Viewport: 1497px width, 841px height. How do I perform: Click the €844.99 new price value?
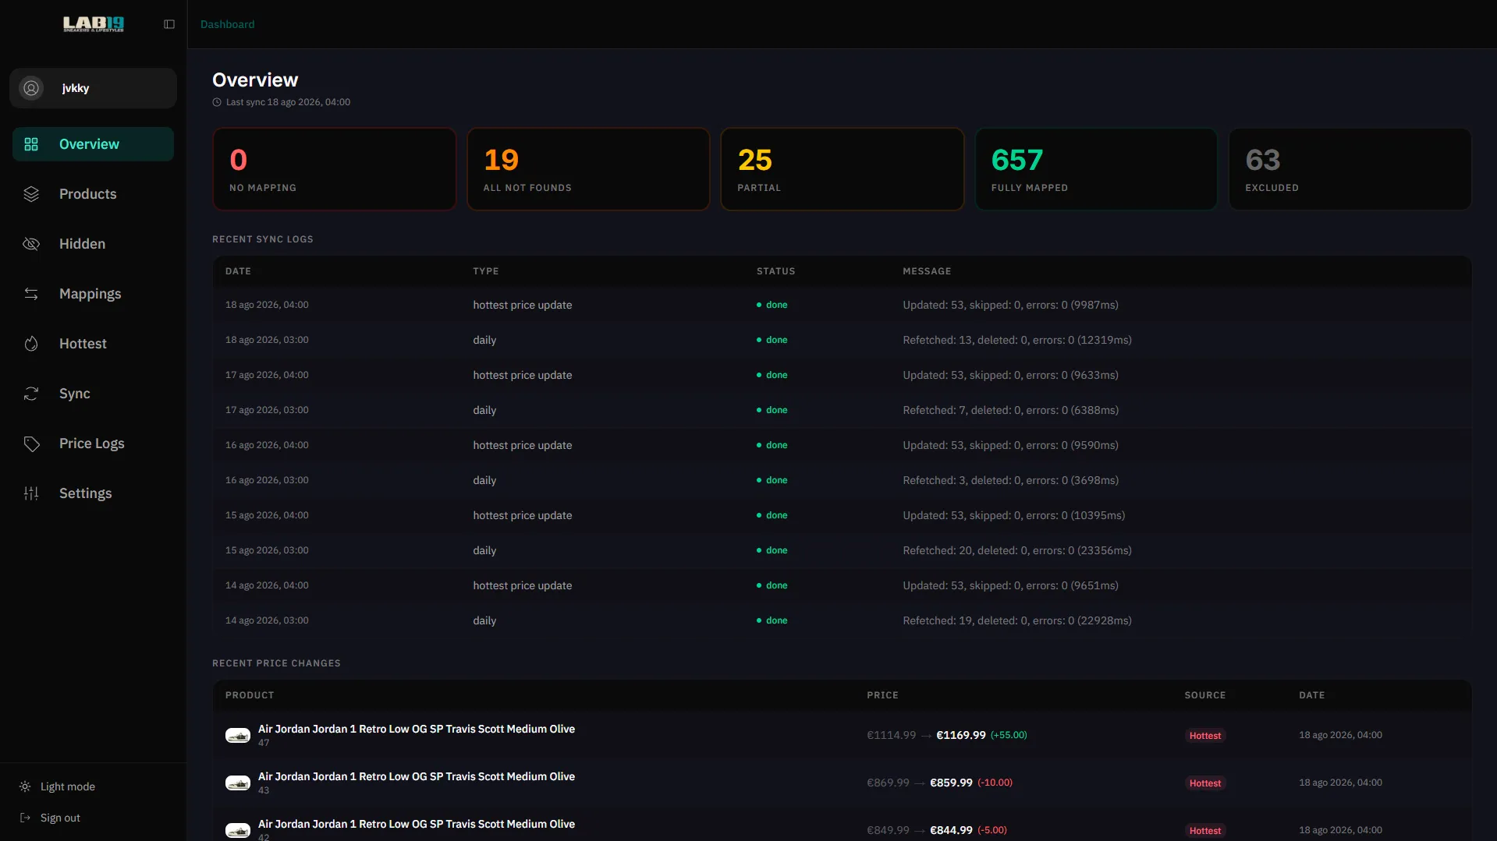(x=951, y=830)
